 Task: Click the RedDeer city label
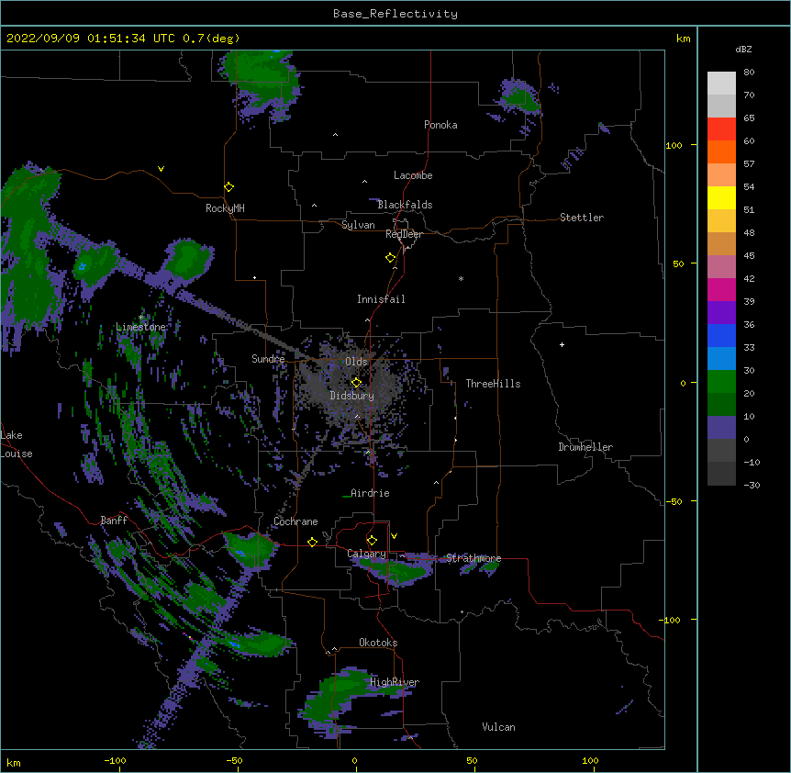(x=404, y=234)
